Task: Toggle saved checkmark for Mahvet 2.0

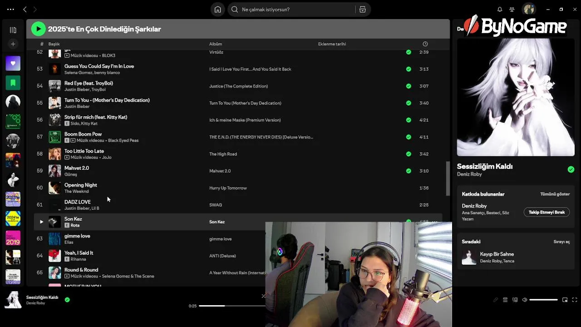Action: click(x=409, y=171)
